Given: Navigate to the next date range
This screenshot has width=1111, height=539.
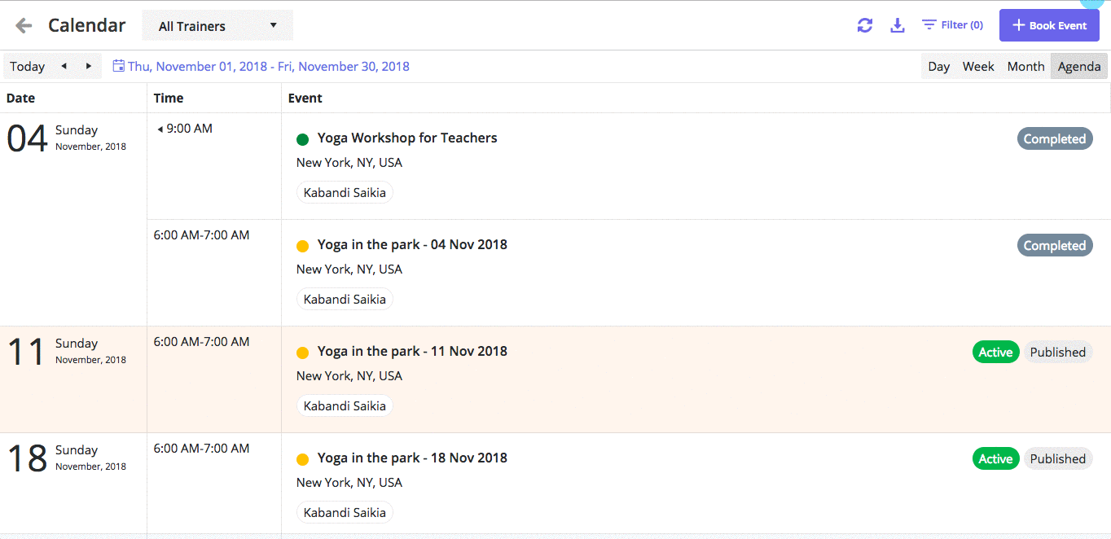Looking at the screenshot, I should click(x=87, y=66).
